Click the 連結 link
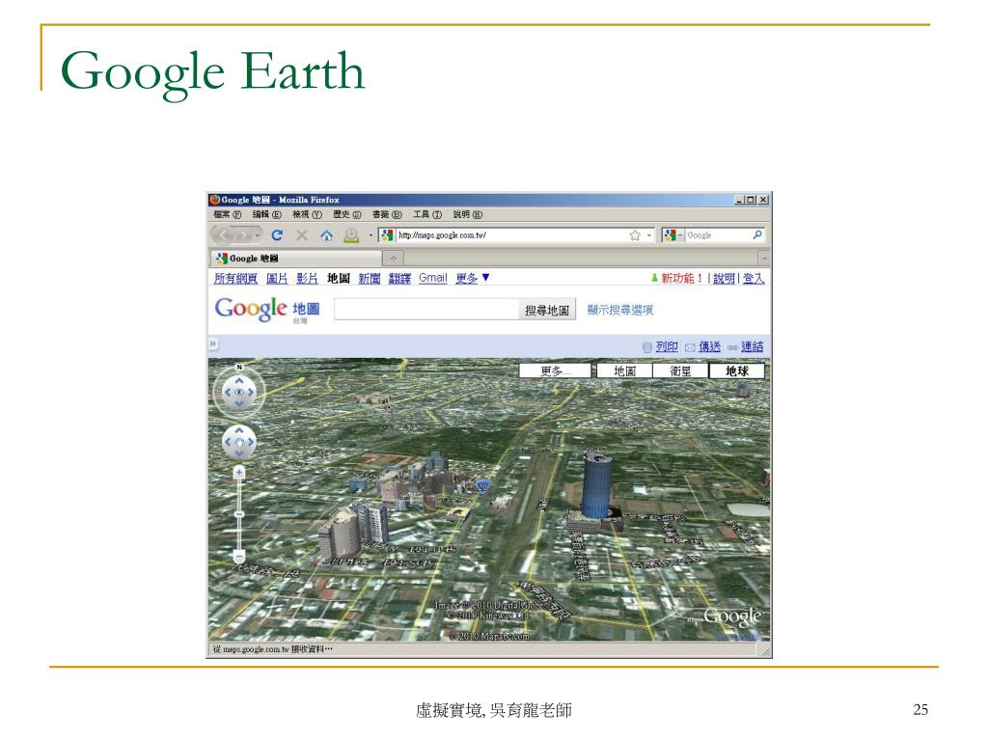This screenshot has width=988, height=741. point(752,347)
